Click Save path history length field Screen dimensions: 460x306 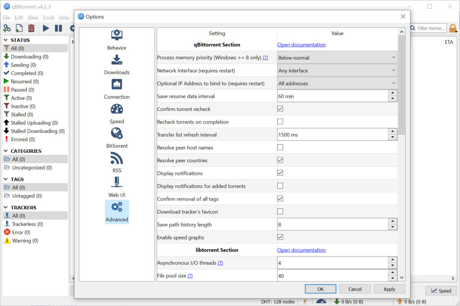333,224
